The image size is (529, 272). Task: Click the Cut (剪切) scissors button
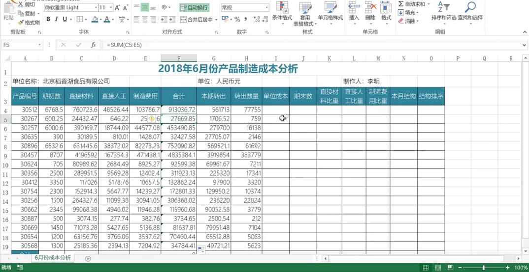coord(26,5)
